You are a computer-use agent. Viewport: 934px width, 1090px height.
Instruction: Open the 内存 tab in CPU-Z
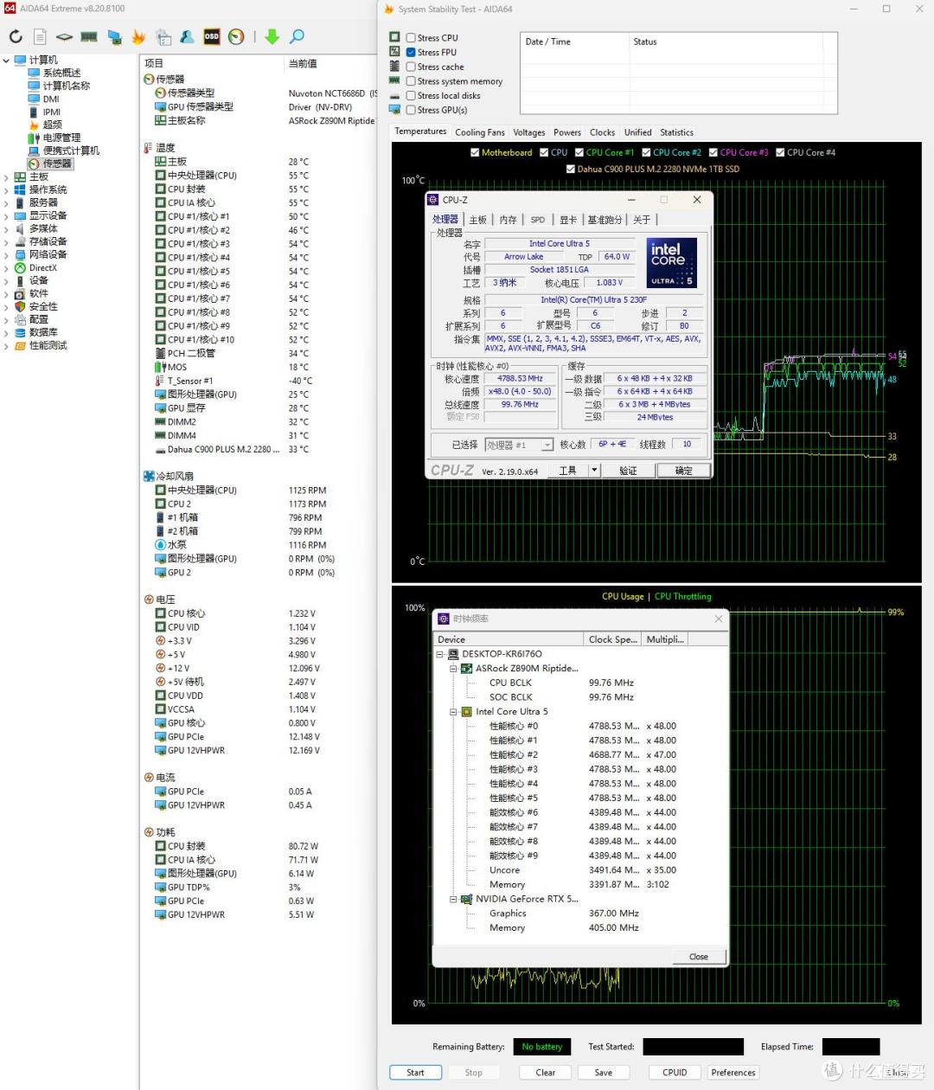tap(509, 220)
